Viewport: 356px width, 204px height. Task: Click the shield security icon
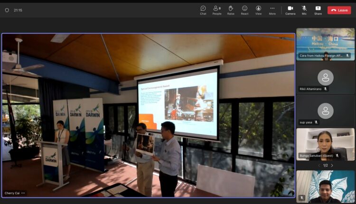tap(7, 10)
